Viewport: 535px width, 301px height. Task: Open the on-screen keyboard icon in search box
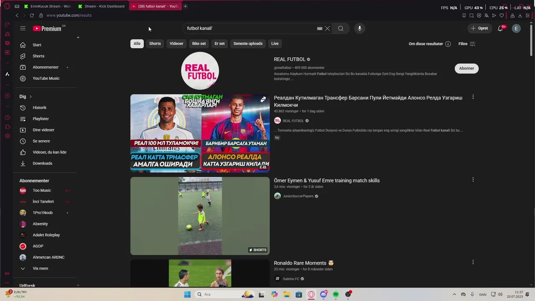(320, 28)
